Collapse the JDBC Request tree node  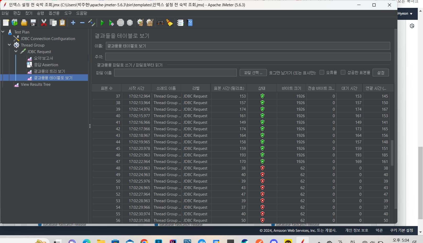click(x=16, y=52)
